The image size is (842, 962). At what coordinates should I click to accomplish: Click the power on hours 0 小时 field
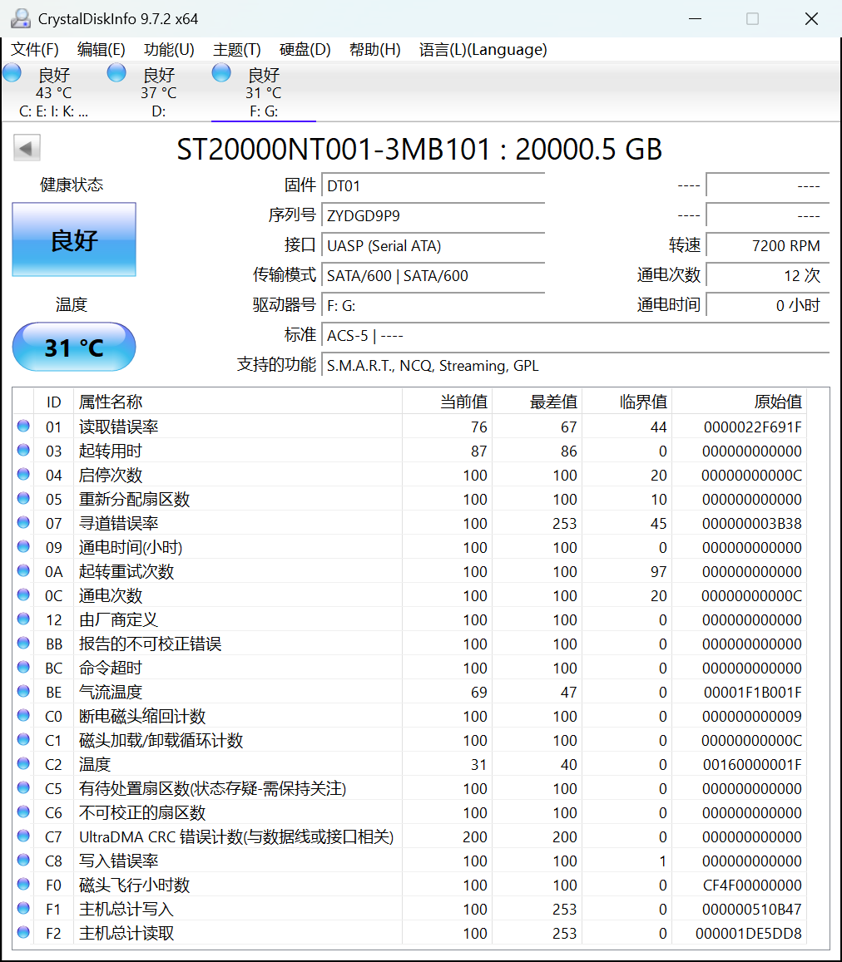768,305
